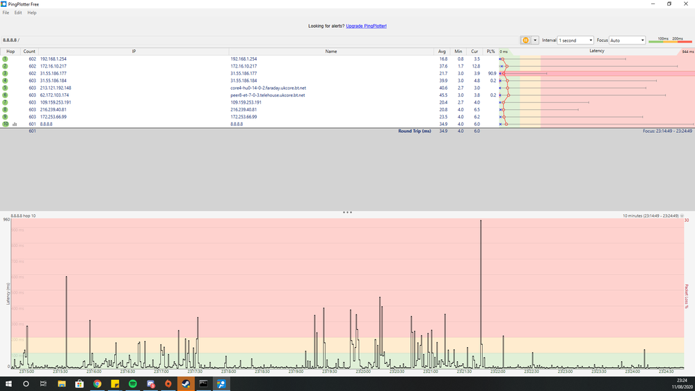The height and width of the screenshot is (391, 695).
Task: Click the latency threshold color scale bar
Action: click(666, 42)
